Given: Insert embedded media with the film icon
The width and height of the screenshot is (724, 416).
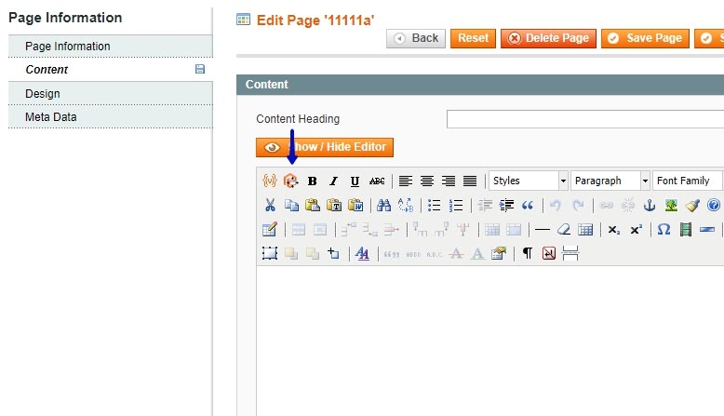Looking at the screenshot, I should pos(686,230).
